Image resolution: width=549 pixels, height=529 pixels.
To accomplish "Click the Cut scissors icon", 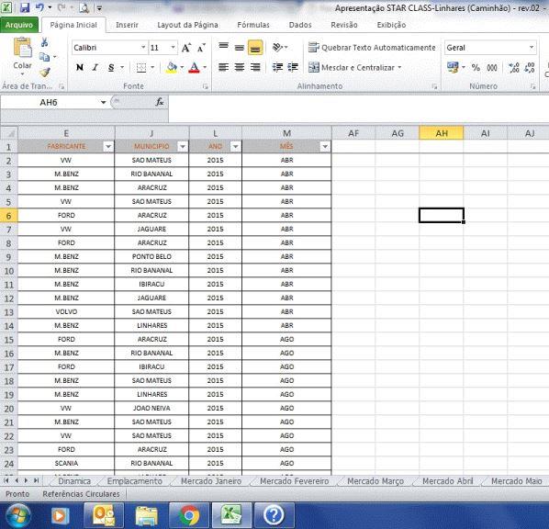I will point(44,42).
